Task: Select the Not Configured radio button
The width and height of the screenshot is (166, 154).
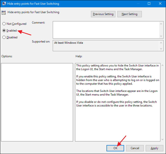Action: (4, 24)
